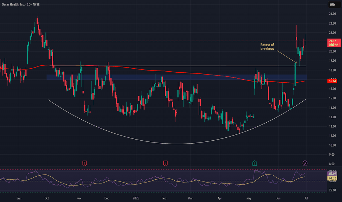Click the 20.00 price axis label
Screen dimensions: 342x202
point(332,51)
